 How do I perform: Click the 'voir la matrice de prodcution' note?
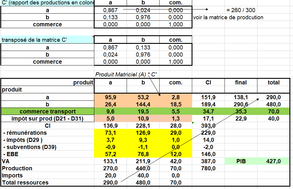click(228, 17)
